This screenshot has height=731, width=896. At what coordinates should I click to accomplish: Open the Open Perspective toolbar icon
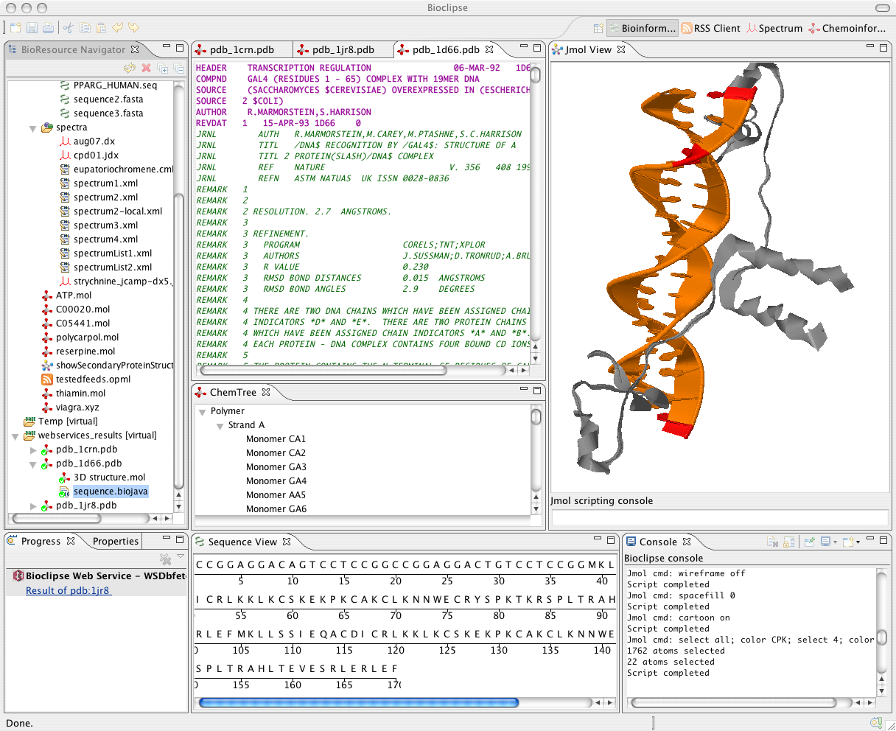(x=598, y=28)
